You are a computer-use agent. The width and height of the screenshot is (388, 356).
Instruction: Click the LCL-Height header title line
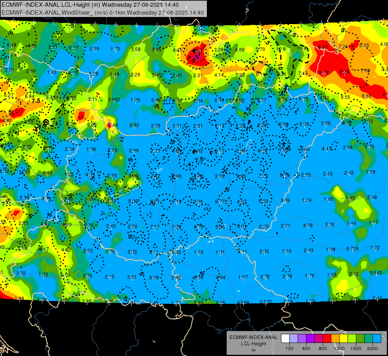(x=90, y=5)
